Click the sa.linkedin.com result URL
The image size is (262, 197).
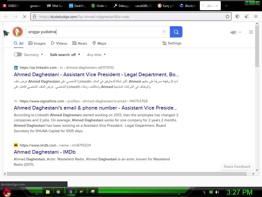[67, 67]
